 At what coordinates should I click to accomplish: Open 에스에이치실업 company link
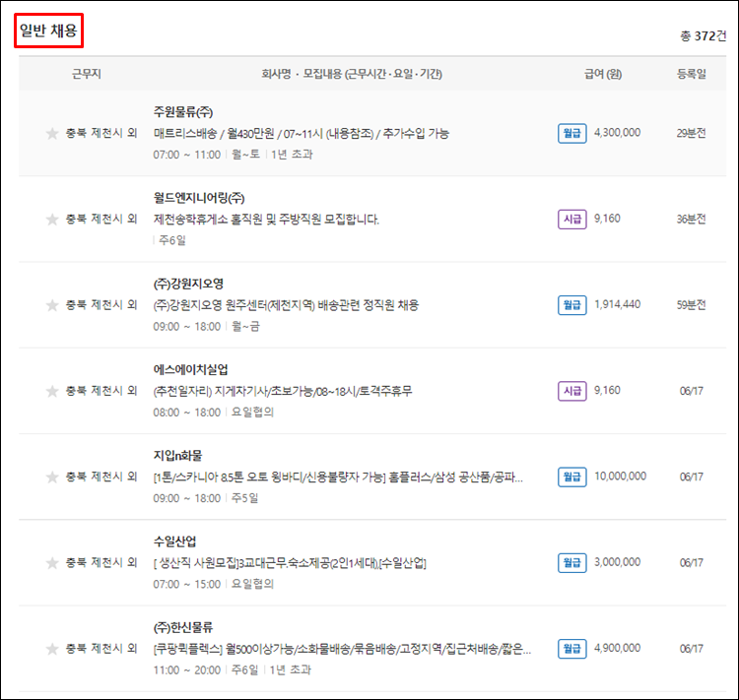pos(190,370)
